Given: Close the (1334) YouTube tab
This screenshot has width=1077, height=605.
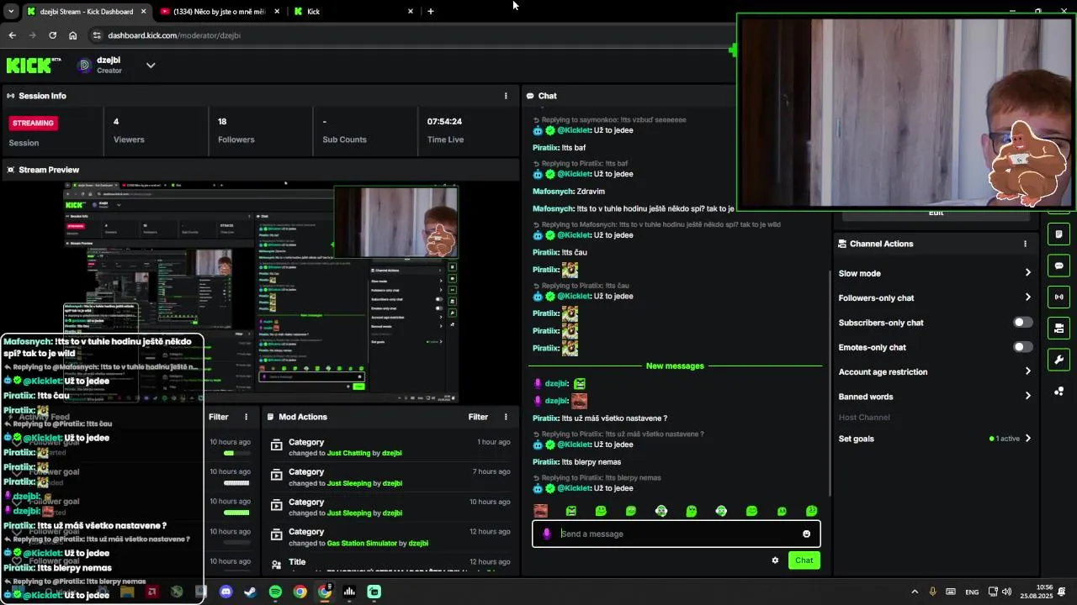Looking at the screenshot, I should (x=277, y=11).
